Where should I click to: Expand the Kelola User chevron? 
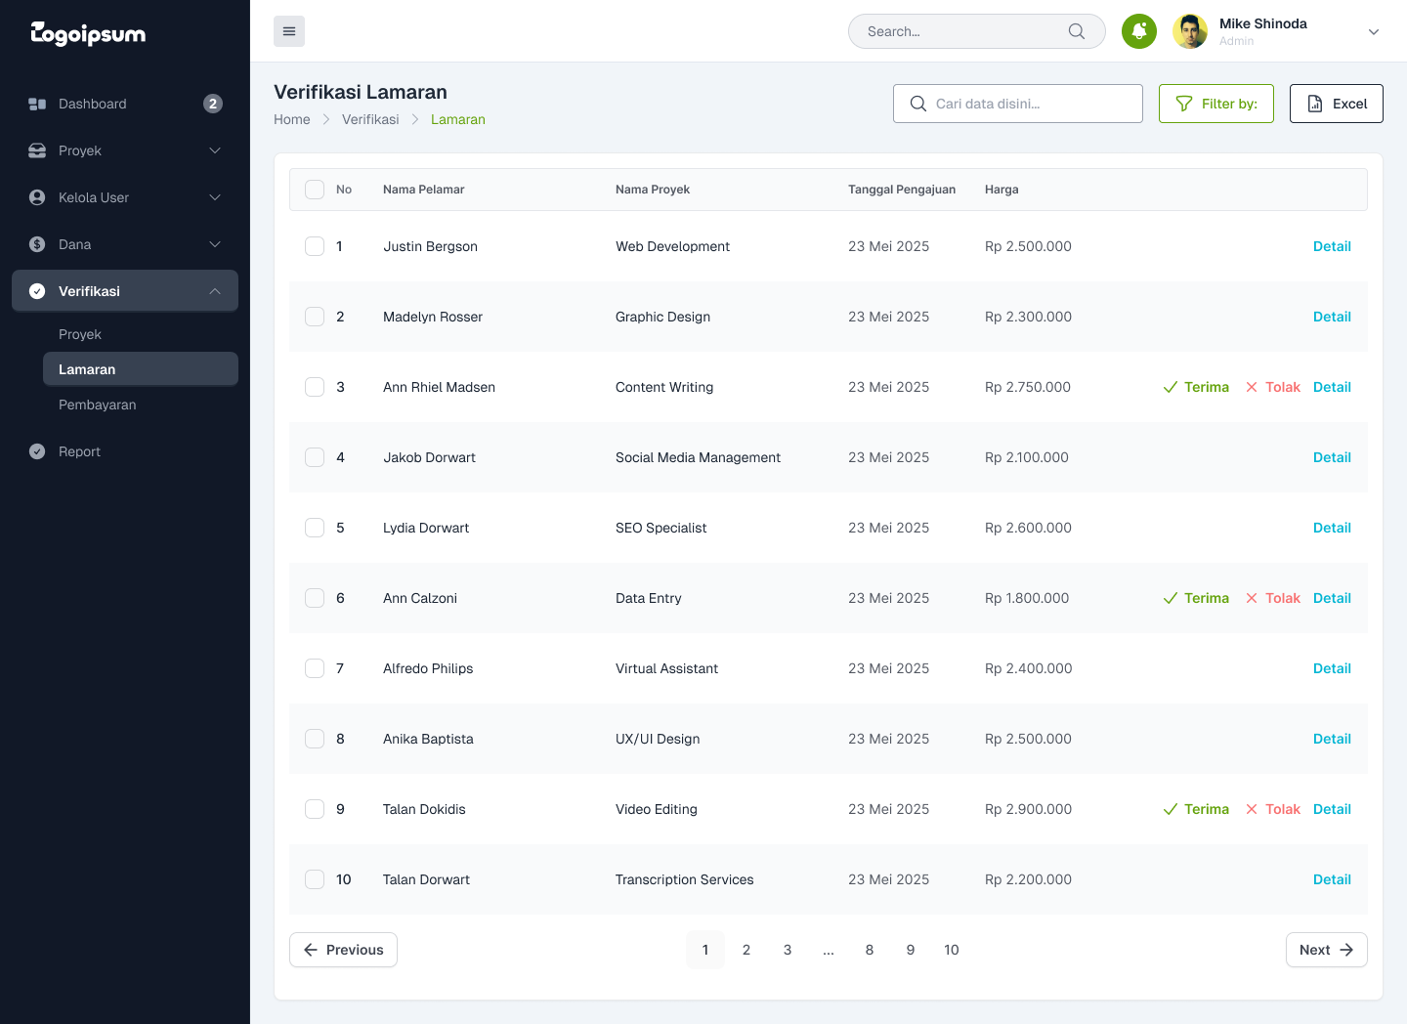pos(215,197)
